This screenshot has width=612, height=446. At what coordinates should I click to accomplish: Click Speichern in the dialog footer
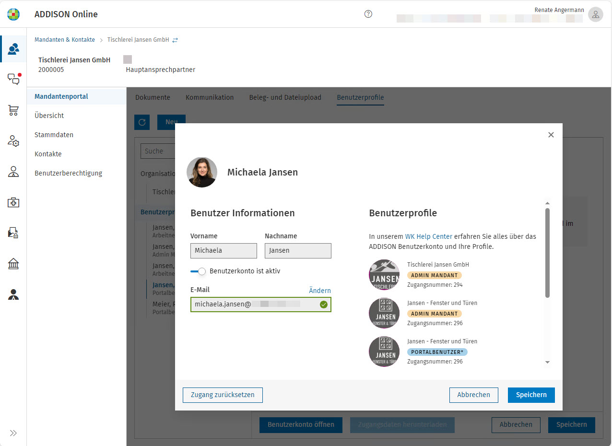[531, 395]
